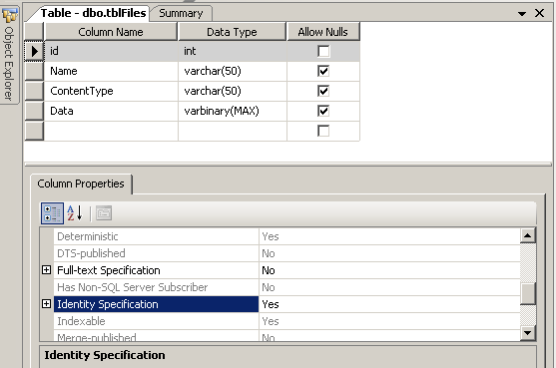Click the properties scrollbar down arrow

(x=528, y=332)
